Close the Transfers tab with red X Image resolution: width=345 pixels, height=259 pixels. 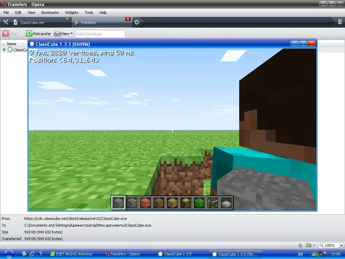[x=128, y=19]
